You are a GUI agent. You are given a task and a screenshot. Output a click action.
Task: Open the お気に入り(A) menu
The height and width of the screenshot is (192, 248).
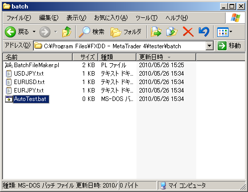pyautogui.click(x=111, y=18)
